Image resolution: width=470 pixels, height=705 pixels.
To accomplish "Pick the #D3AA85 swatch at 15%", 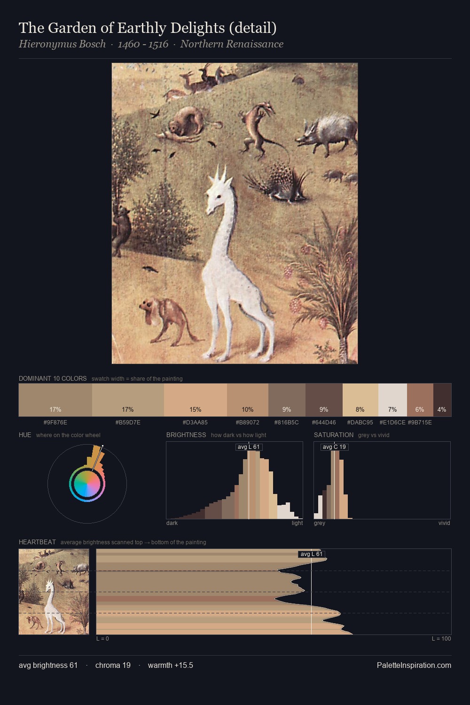I will coord(196,400).
